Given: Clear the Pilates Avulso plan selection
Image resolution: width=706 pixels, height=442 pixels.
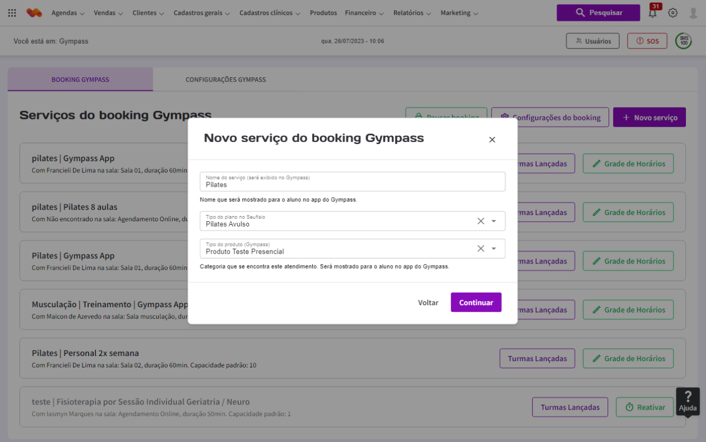Looking at the screenshot, I should click(481, 221).
